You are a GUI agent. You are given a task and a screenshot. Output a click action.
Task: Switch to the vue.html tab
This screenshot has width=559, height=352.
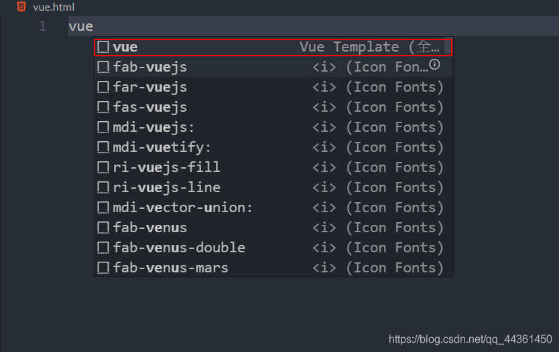click(x=54, y=7)
